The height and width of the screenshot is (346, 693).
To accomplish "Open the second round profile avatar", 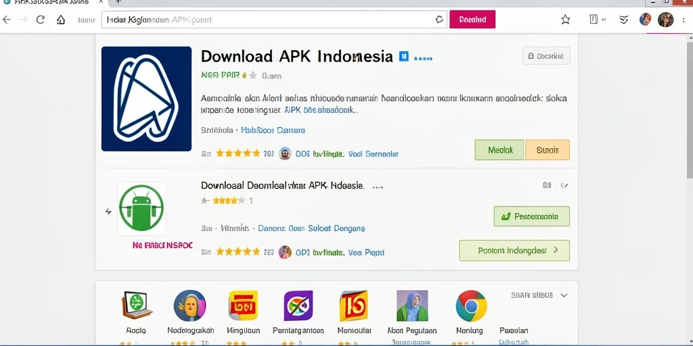I will [x=666, y=20].
